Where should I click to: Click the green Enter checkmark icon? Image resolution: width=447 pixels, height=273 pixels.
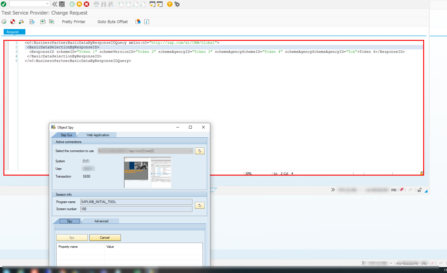click(3, 4)
